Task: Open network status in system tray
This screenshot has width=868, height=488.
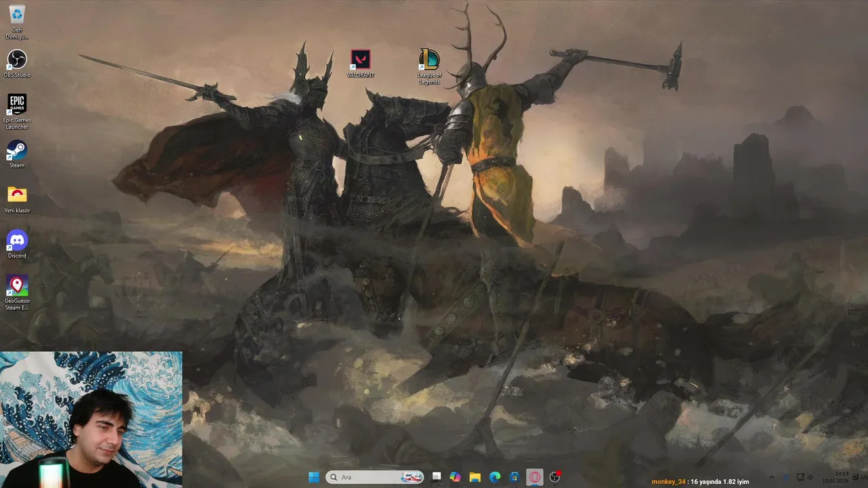Action: (x=800, y=477)
